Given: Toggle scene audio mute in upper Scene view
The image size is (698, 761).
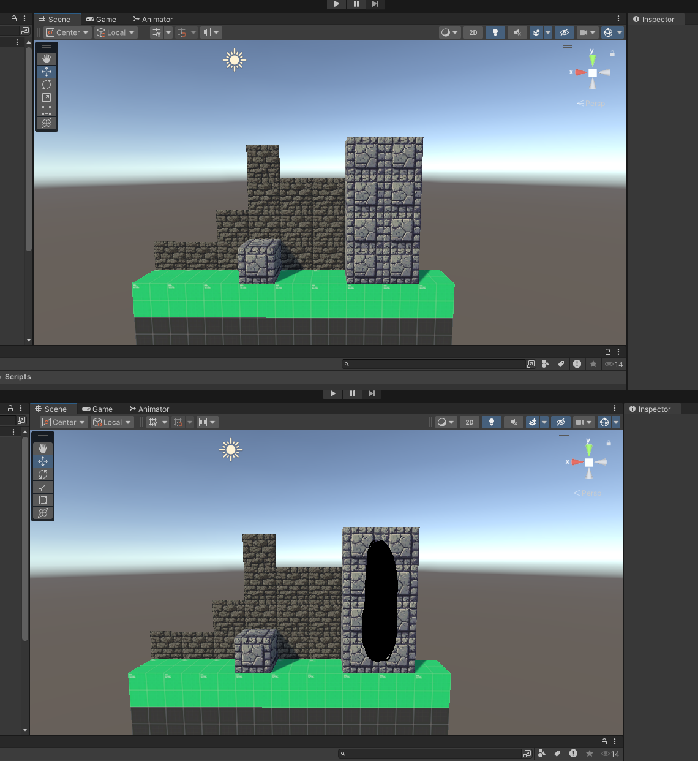Looking at the screenshot, I should [x=517, y=32].
